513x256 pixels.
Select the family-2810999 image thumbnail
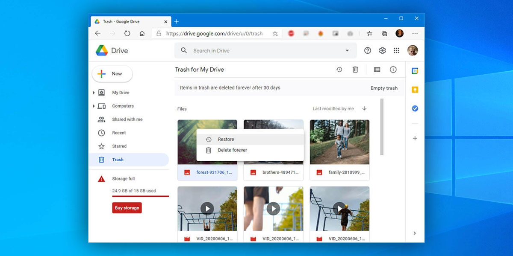coord(339,142)
